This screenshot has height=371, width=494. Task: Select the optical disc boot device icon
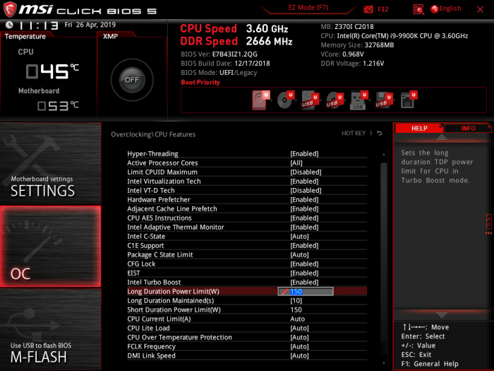click(284, 100)
